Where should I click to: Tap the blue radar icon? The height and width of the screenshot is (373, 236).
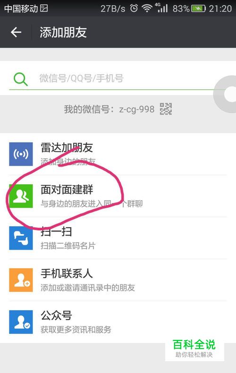pos(21,154)
